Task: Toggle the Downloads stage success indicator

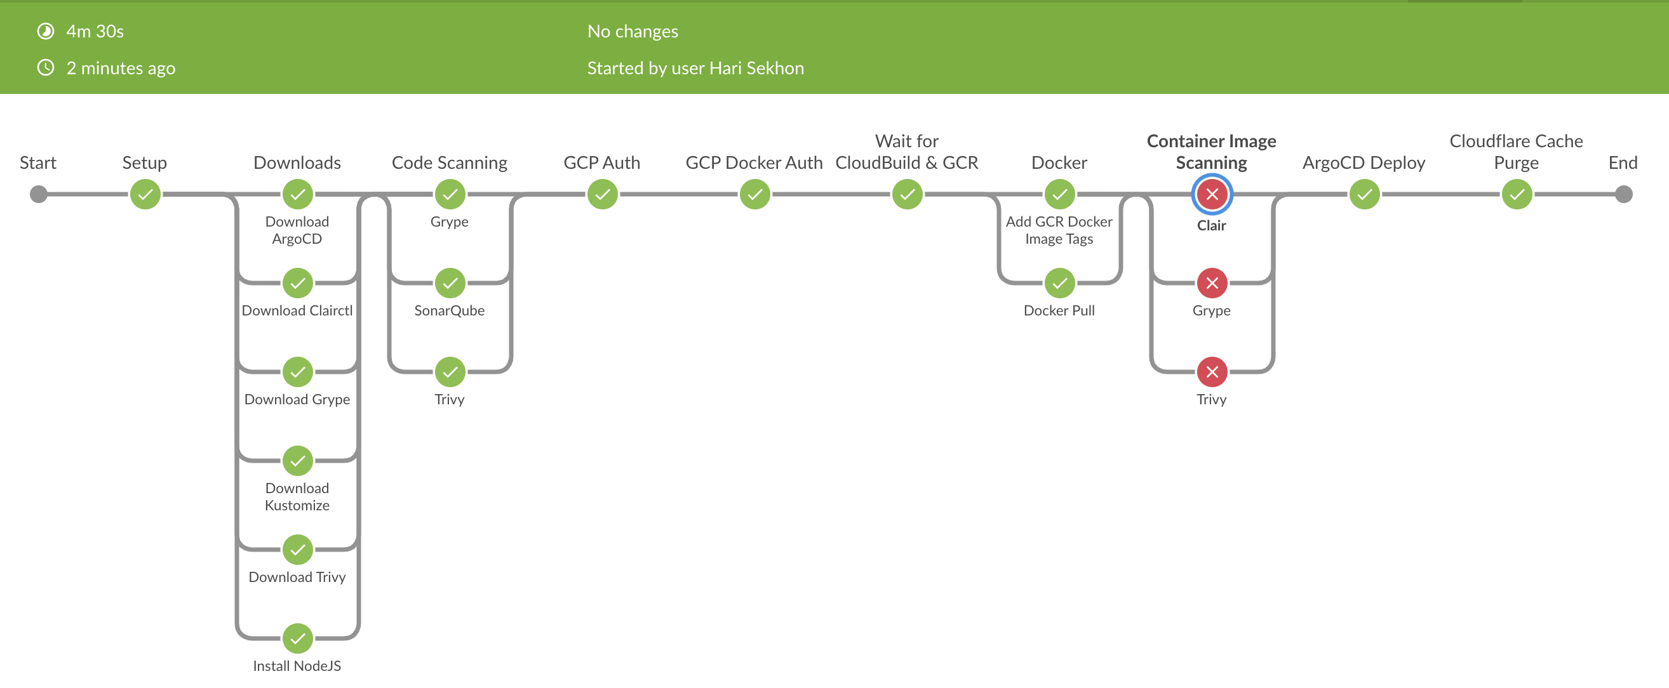Action: click(297, 194)
